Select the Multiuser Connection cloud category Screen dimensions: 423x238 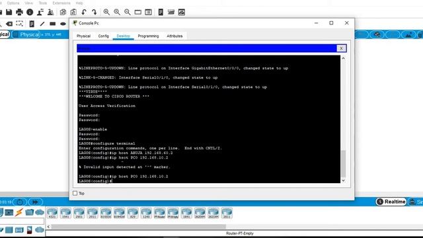pos(40,212)
